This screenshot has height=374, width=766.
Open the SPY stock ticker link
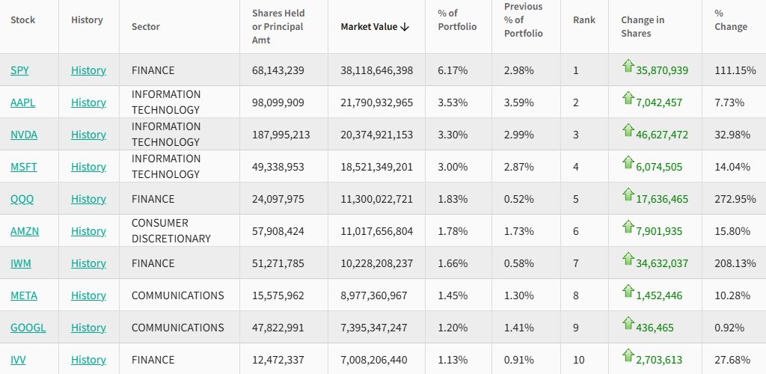click(19, 70)
